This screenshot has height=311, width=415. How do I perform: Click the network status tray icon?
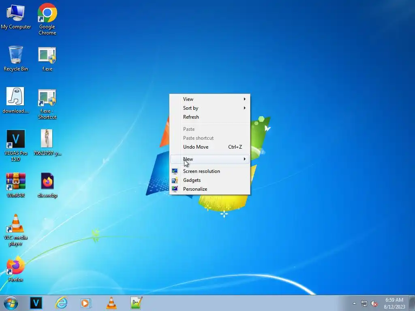point(364,304)
